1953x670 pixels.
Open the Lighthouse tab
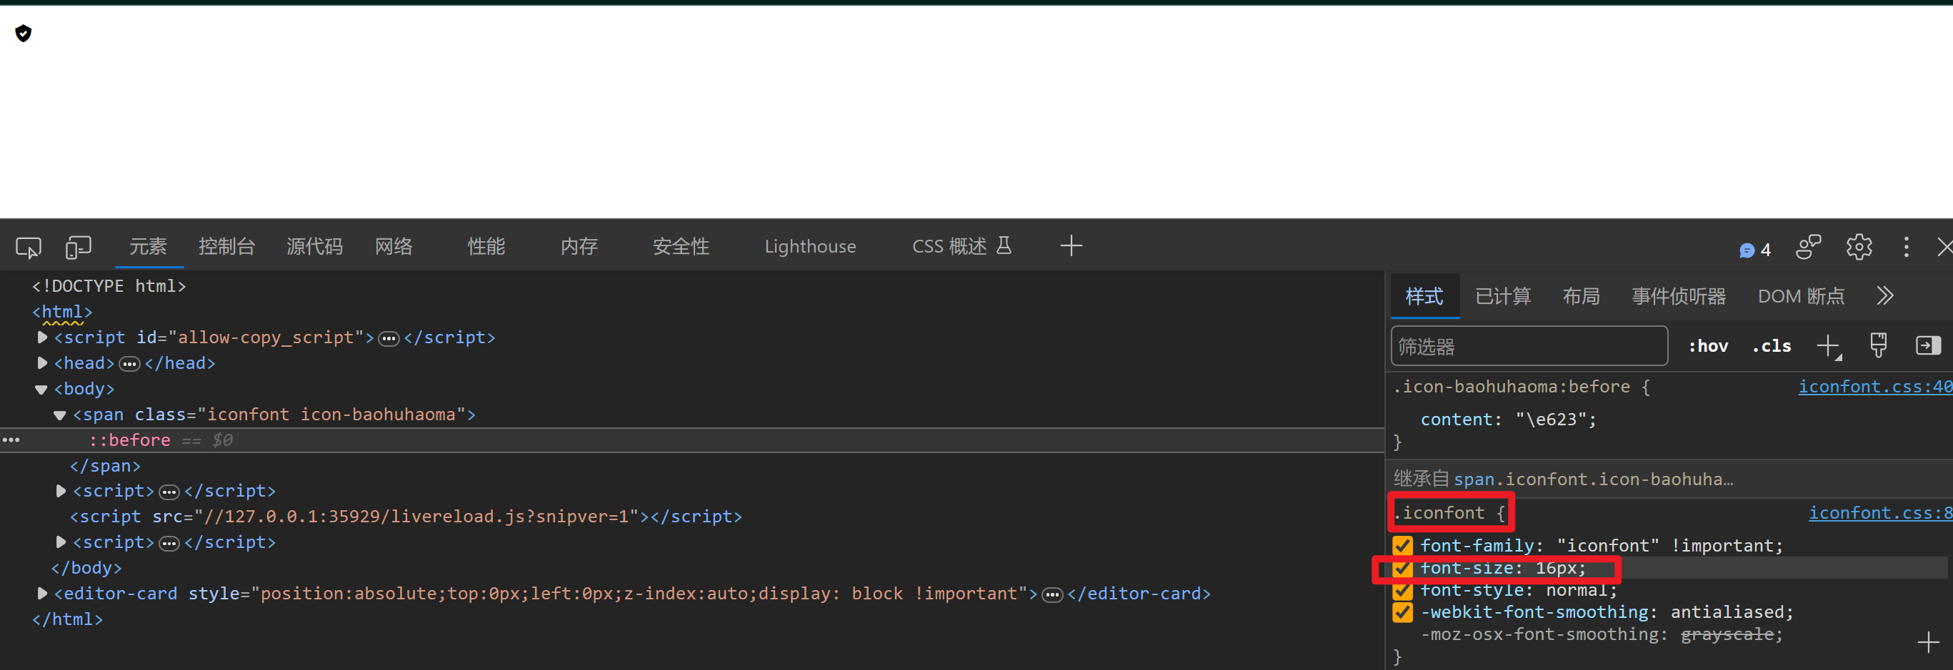click(x=810, y=247)
